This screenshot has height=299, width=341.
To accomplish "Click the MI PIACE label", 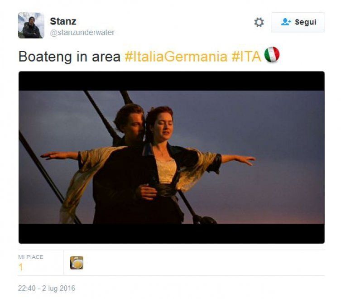I will tap(31, 257).
